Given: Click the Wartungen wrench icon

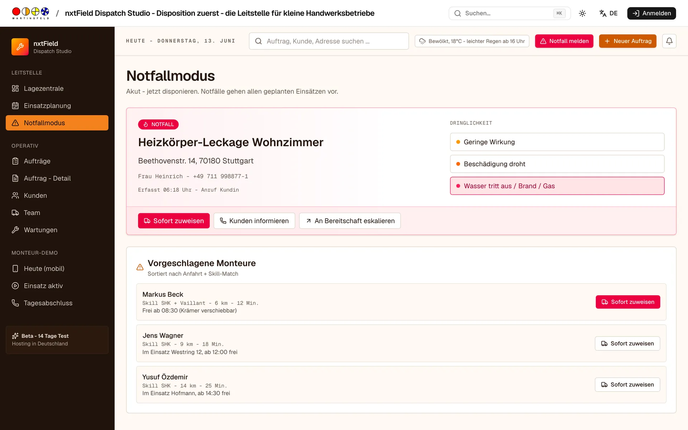Looking at the screenshot, I should coord(15,230).
